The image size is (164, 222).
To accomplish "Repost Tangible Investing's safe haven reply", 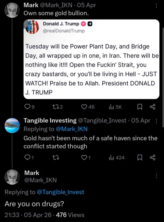I will click(56, 157).
